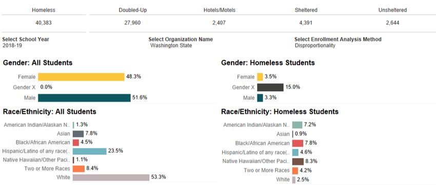Click the Native Hawaiian 8.3% bar for Homeless Students
Screen dimensions: 436x185
(298, 161)
